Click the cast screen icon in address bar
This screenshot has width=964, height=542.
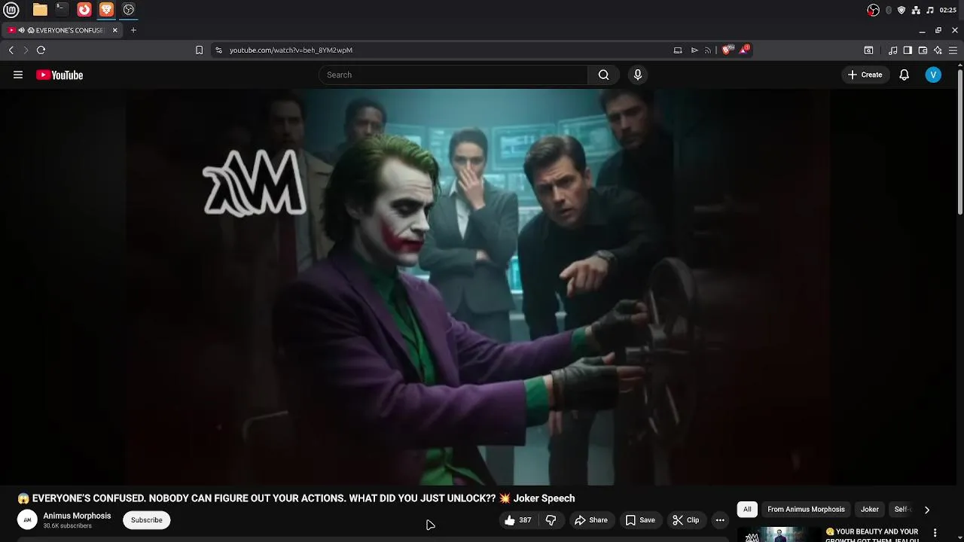pos(678,50)
